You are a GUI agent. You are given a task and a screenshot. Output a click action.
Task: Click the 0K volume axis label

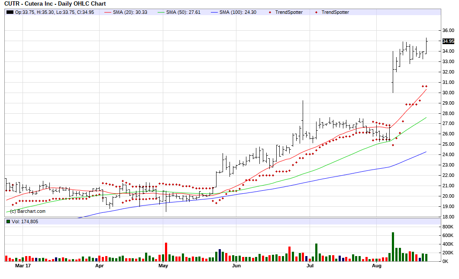coord(445,261)
